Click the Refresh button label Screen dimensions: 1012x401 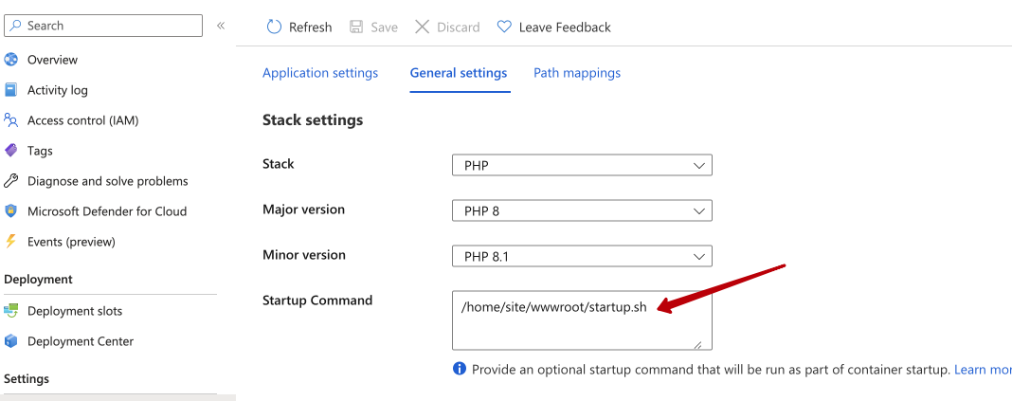pyautogui.click(x=311, y=27)
